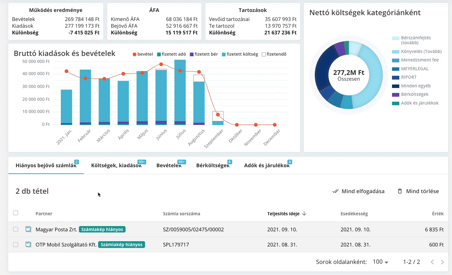
Task: Click the 277,2M Ft total in donut center
Action: 349,73
